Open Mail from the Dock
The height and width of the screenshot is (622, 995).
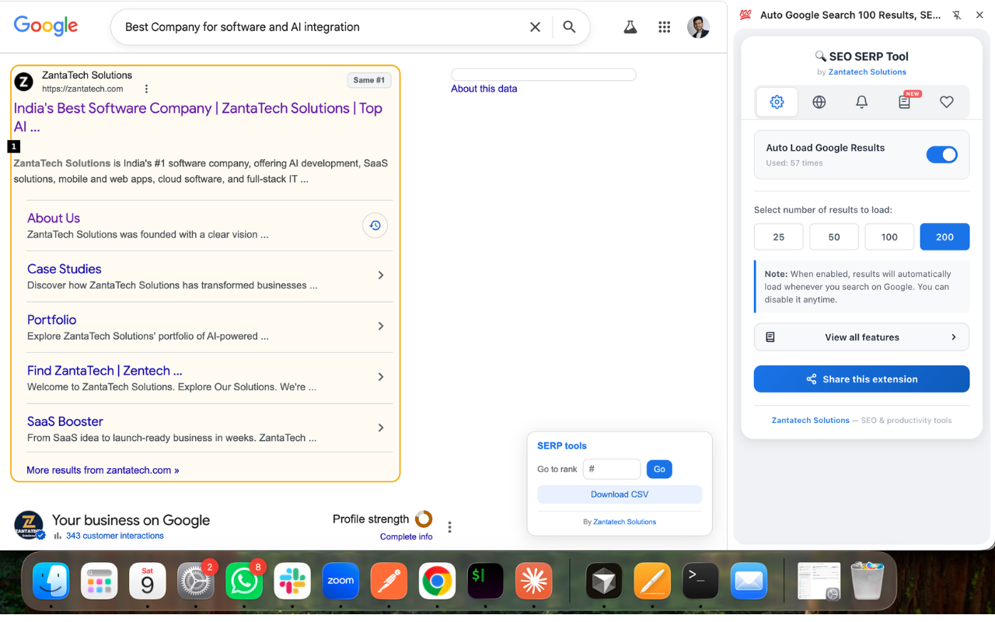(x=749, y=581)
